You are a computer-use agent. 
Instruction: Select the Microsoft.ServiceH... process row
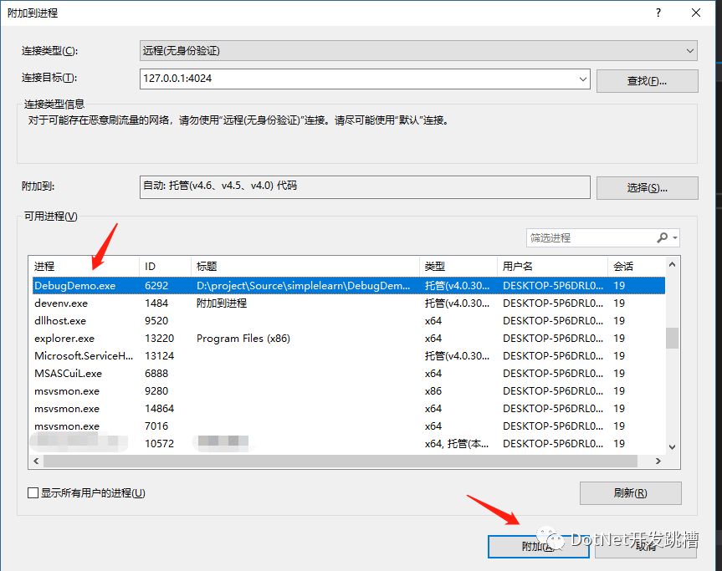[349, 355]
